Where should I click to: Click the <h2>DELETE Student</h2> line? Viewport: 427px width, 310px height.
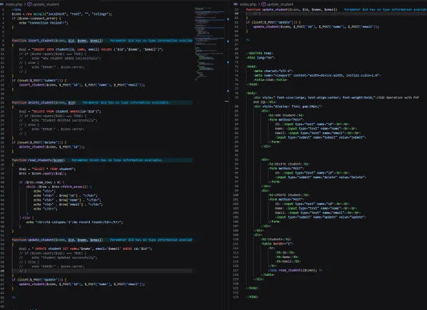pos(289,164)
